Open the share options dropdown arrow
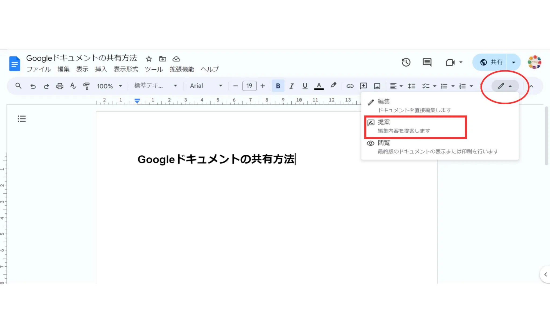Screen dimensions: 550x330 coord(513,62)
